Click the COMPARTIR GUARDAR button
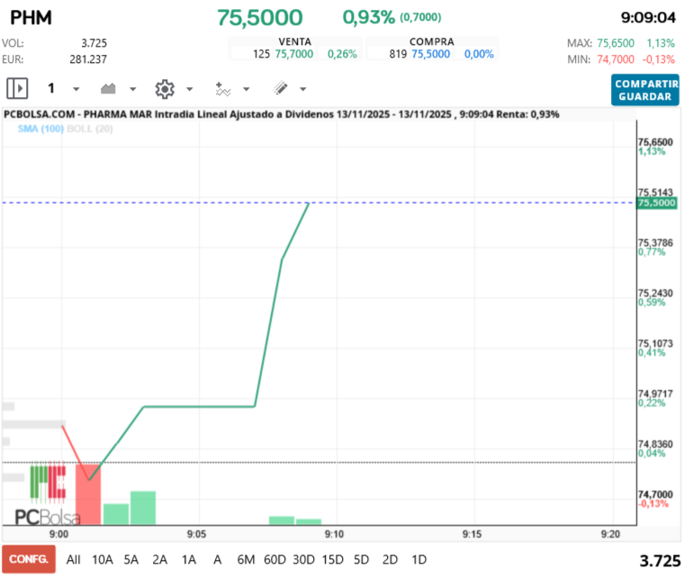 pyautogui.click(x=644, y=90)
